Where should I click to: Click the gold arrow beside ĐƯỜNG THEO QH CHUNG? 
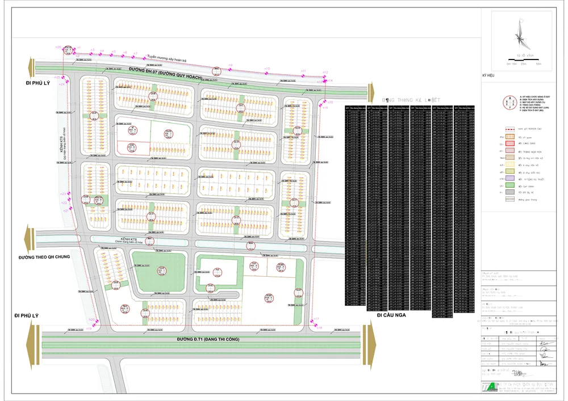30,239
